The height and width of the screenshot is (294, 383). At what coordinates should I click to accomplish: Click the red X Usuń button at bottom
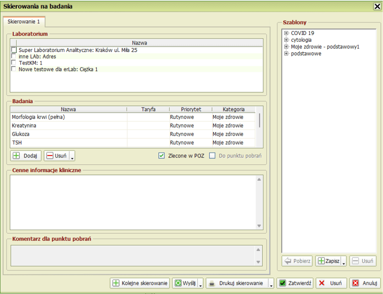tap(331, 283)
